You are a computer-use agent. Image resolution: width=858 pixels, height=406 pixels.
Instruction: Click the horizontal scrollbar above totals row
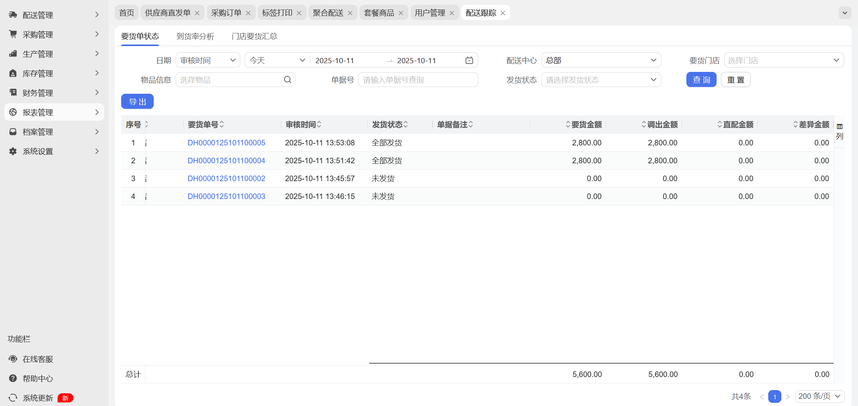[x=601, y=363]
